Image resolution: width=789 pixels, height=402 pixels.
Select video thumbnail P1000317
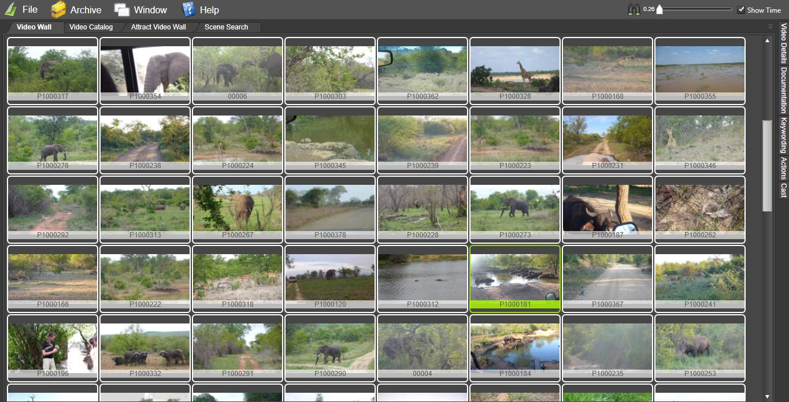tap(53, 71)
